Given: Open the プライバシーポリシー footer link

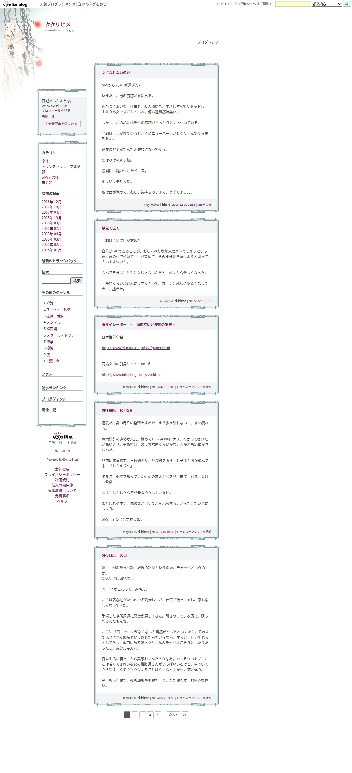Looking at the screenshot, I should (62, 474).
